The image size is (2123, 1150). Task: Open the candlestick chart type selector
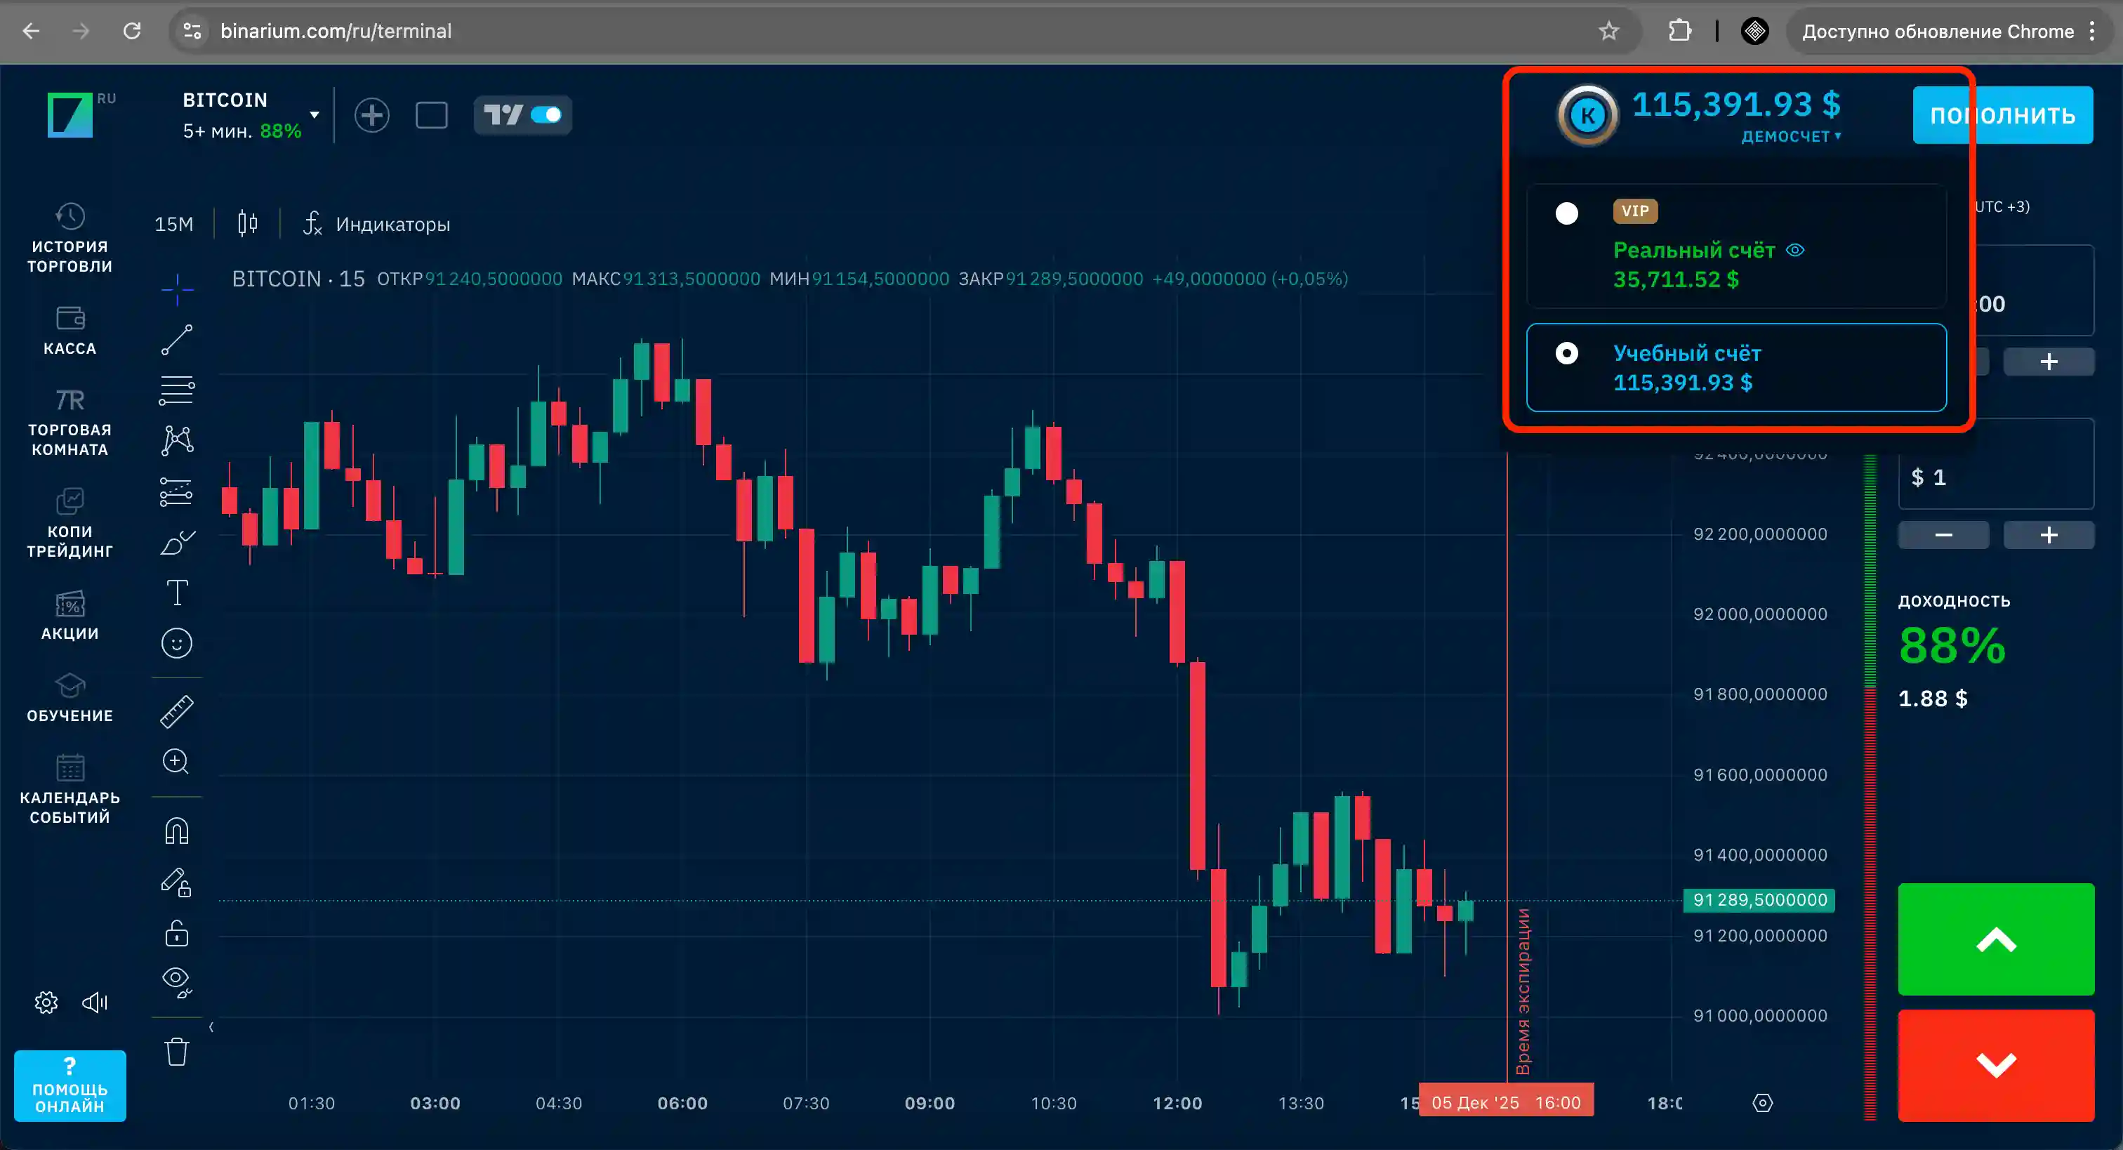click(x=247, y=223)
